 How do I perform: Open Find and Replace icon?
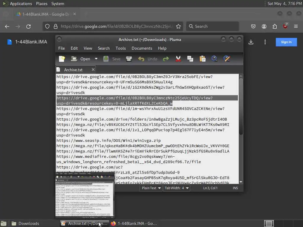[227, 59]
